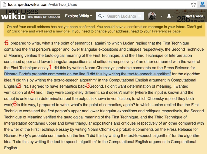Click highlighted text 'Richard Rorty's probable comments'
The height and width of the screenshot is (154, 207).
click(35, 74)
